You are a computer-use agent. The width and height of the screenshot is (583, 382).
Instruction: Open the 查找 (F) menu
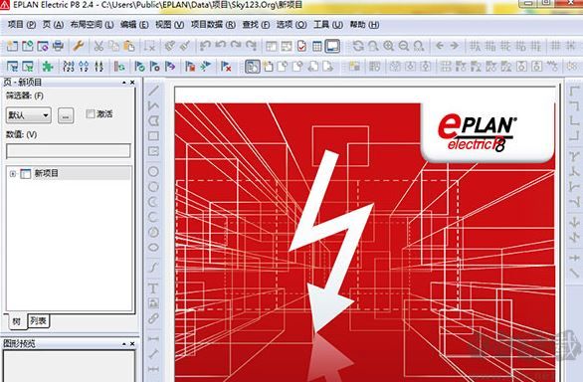coord(256,25)
